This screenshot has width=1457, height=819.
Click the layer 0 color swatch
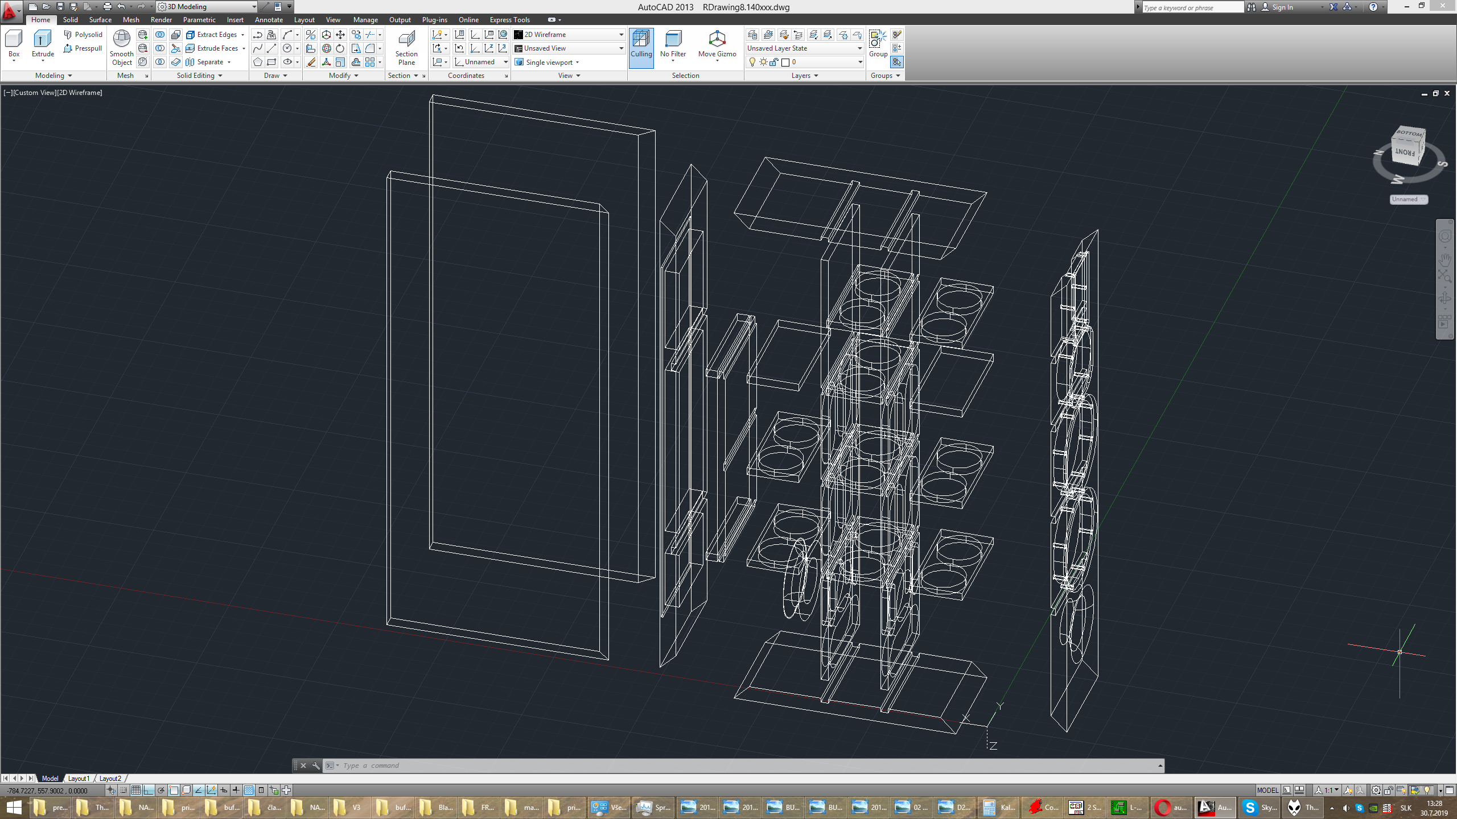pyautogui.click(x=785, y=62)
